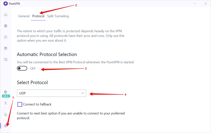The height and width of the screenshot is (133, 211).
Task: Select the Protocol tab
Action: tap(38, 16)
